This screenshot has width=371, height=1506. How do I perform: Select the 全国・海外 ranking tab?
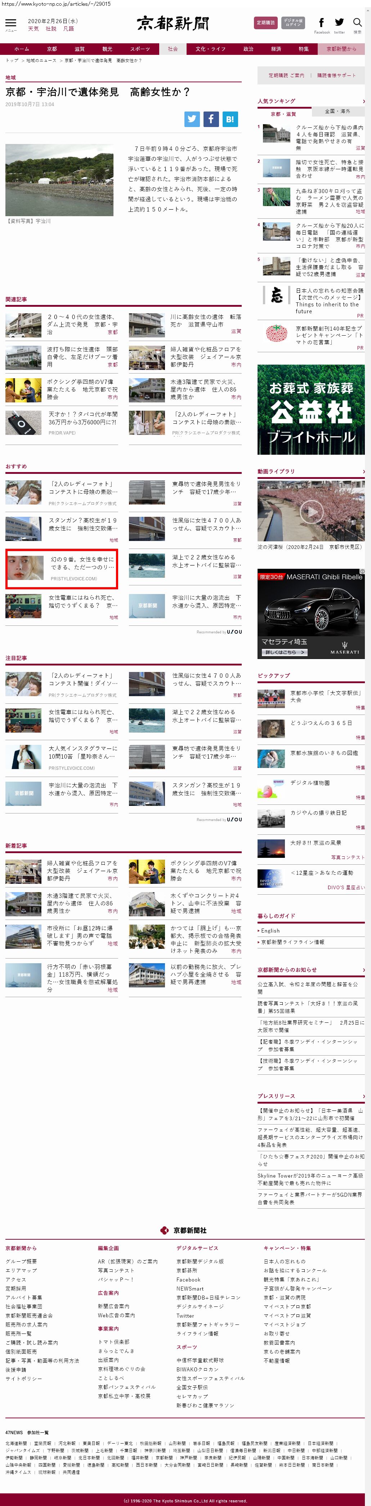pyautogui.click(x=337, y=111)
